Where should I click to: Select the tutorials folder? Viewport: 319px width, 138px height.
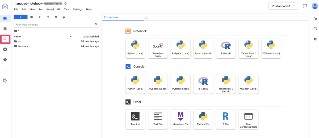click(56, 46)
